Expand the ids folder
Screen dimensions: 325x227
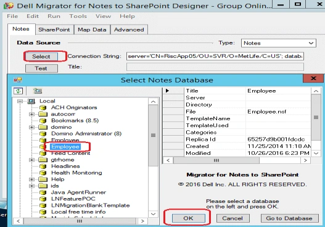click(x=31, y=186)
